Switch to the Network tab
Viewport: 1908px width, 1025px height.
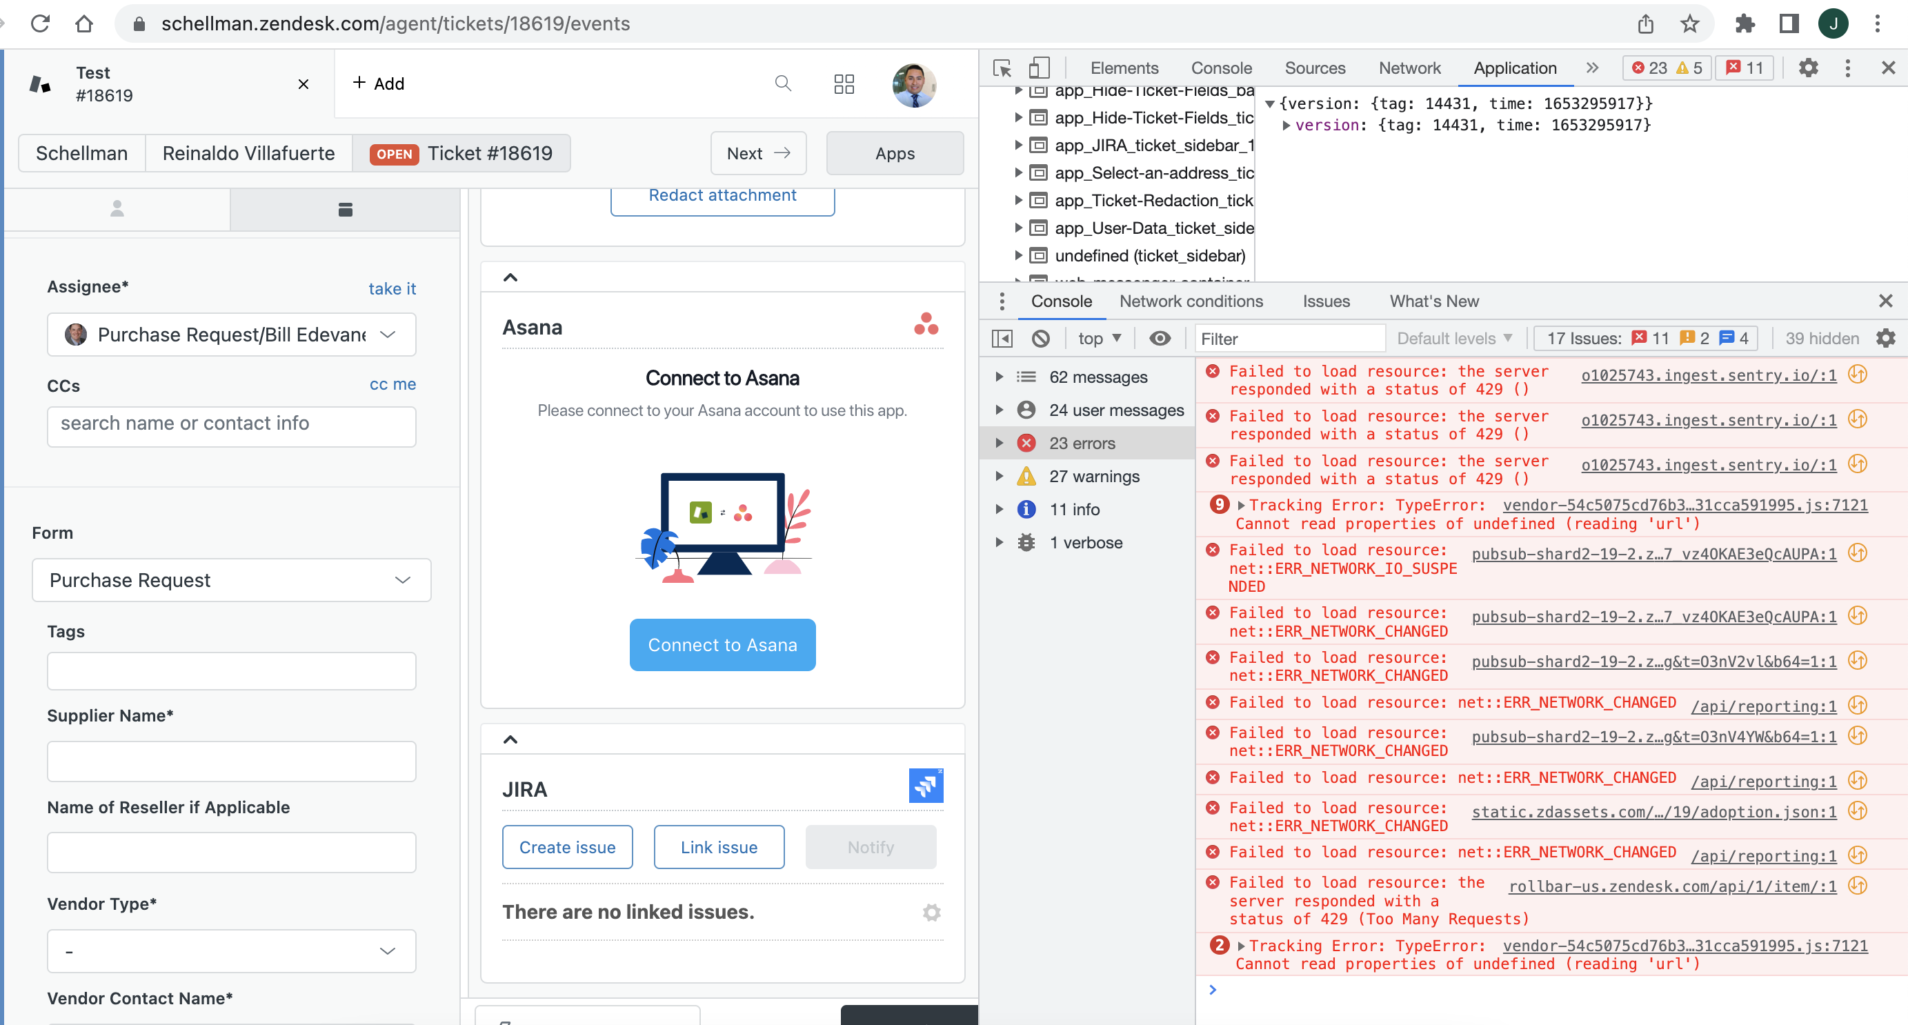pyautogui.click(x=1409, y=68)
